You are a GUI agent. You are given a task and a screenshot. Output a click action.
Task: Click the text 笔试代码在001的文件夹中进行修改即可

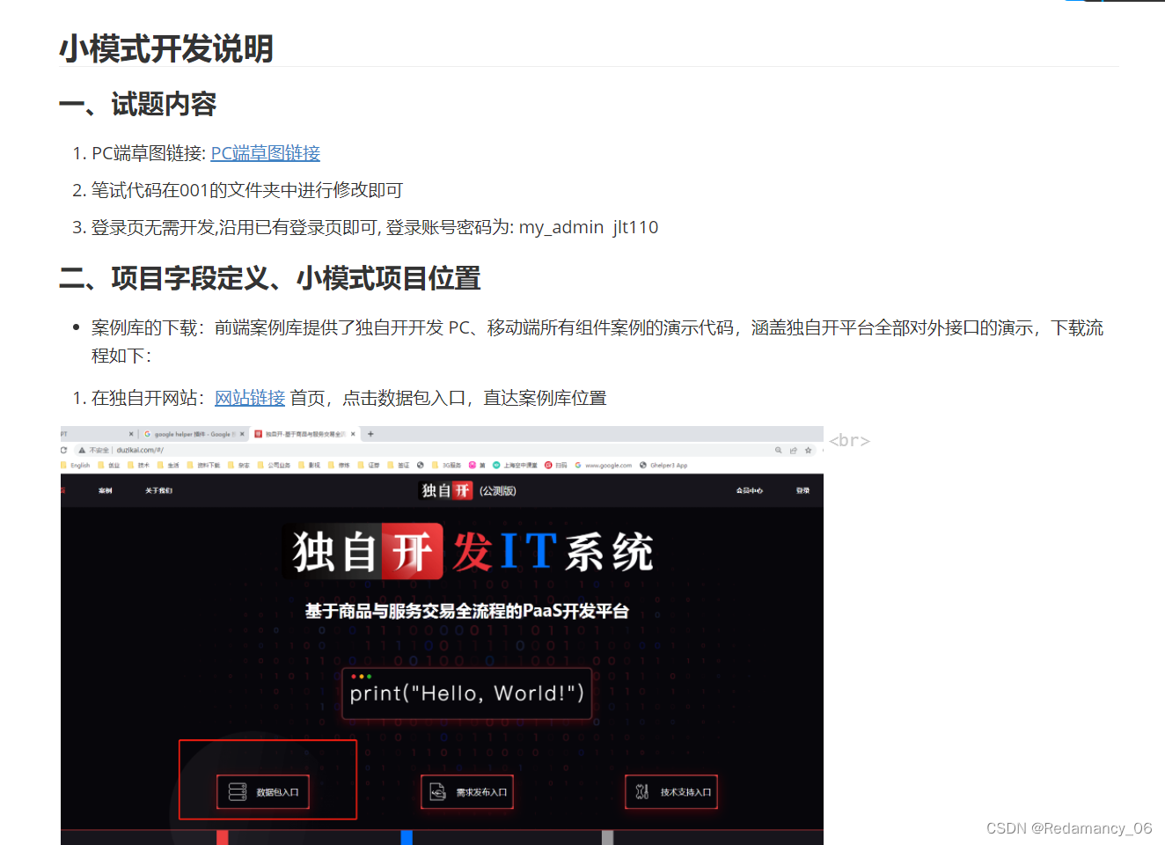pos(247,190)
